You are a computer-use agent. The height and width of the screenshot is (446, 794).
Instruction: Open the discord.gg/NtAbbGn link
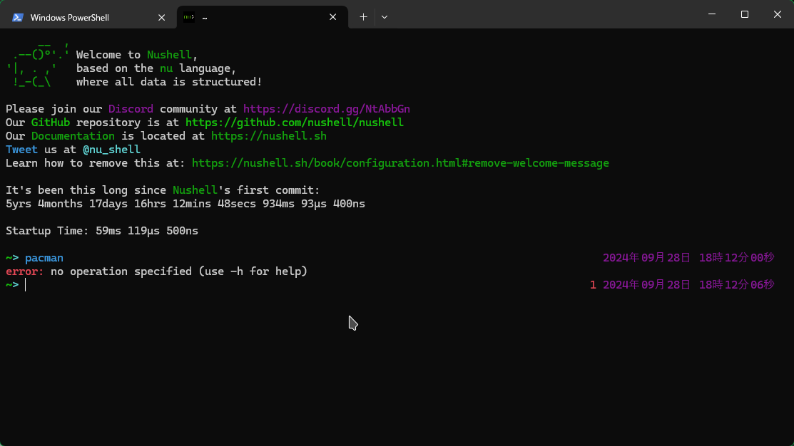tap(326, 109)
